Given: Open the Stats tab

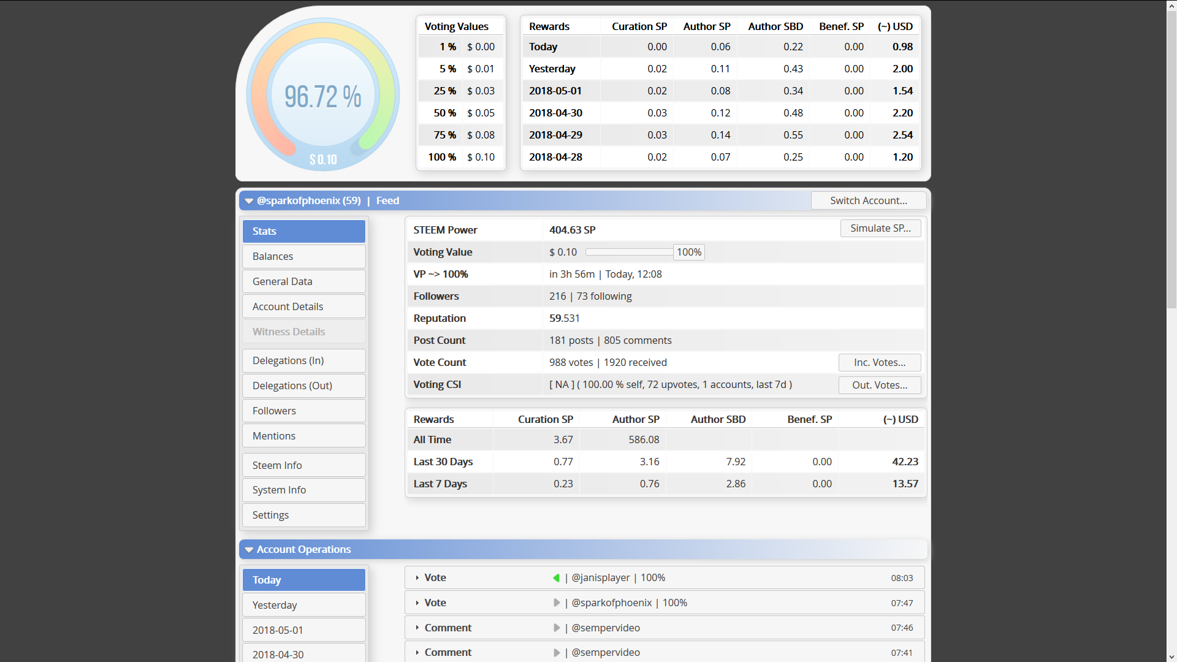Looking at the screenshot, I should [304, 231].
